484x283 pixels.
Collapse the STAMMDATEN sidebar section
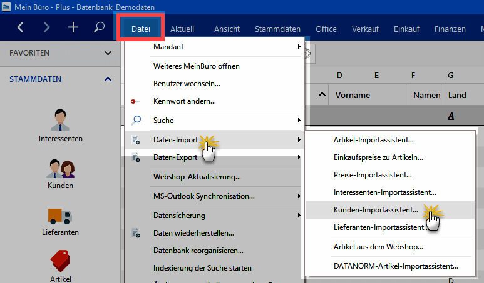point(108,79)
